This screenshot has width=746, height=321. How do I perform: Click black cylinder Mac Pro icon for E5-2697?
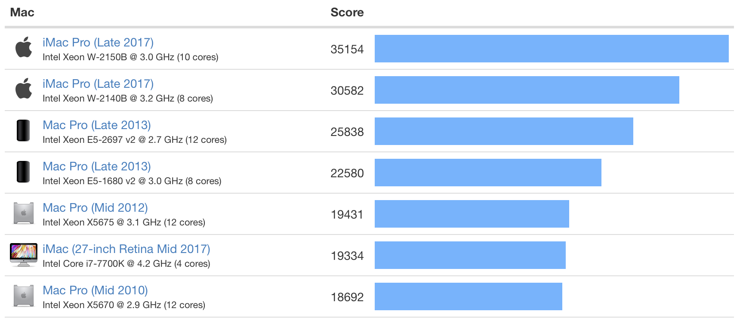(23, 131)
